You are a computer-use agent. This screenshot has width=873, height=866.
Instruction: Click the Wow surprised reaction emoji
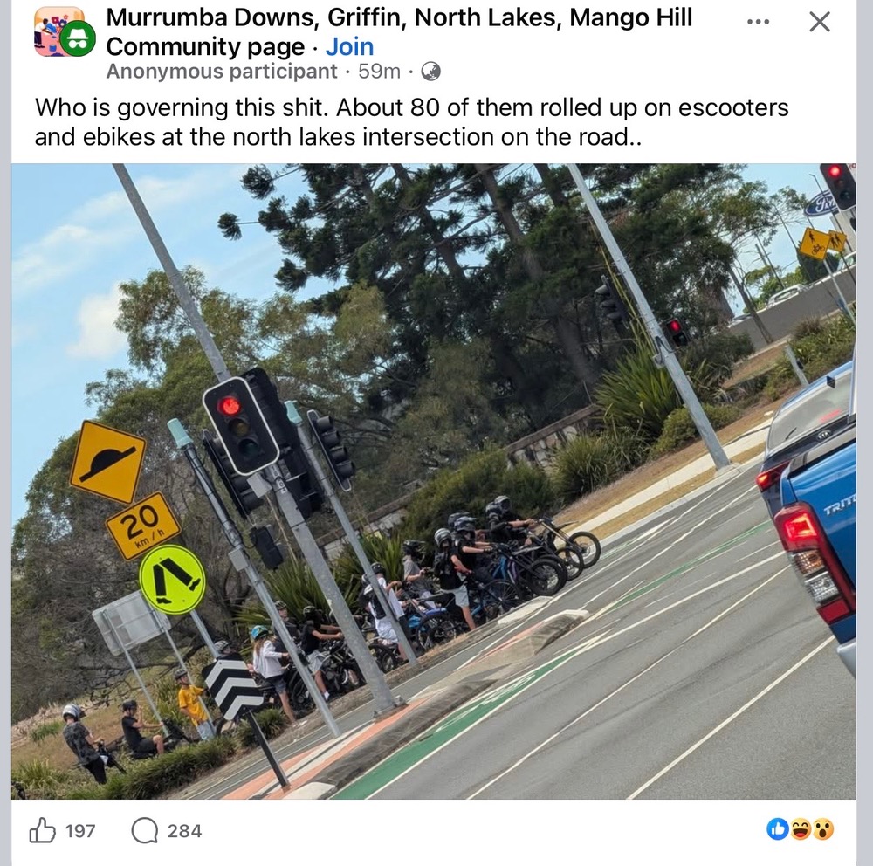[x=823, y=829]
